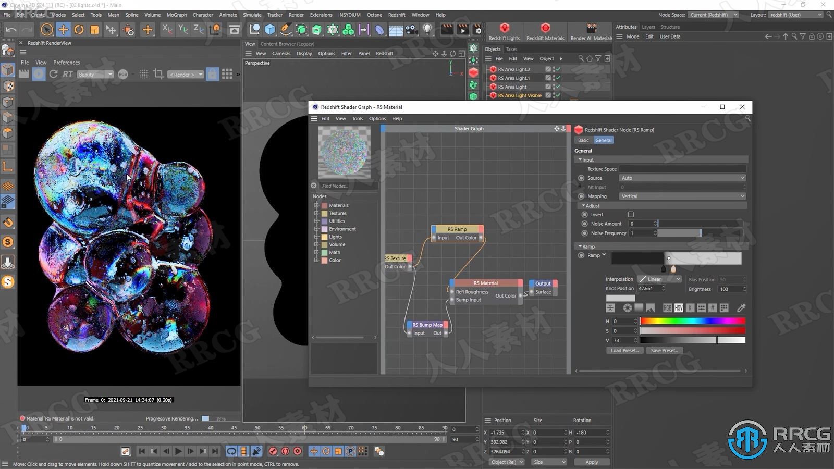
Task: Click the search icon in Shader Graph window
Action: pyautogui.click(x=747, y=119)
